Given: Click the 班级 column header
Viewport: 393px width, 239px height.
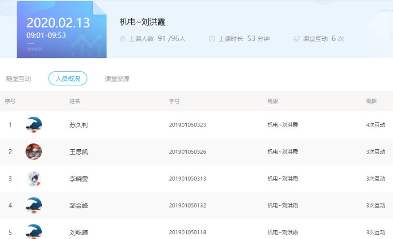Looking at the screenshot, I should (x=273, y=101).
